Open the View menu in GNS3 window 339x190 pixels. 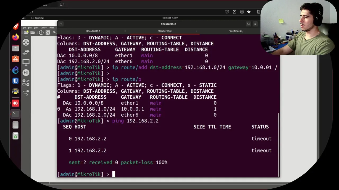(x=36, y=28)
